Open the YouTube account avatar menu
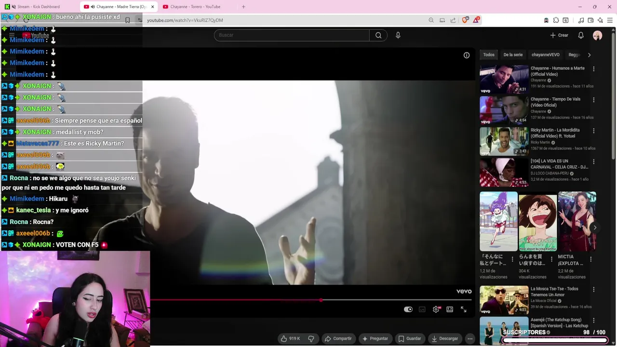Image resolution: width=617 pixels, height=347 pixels. 597,35
